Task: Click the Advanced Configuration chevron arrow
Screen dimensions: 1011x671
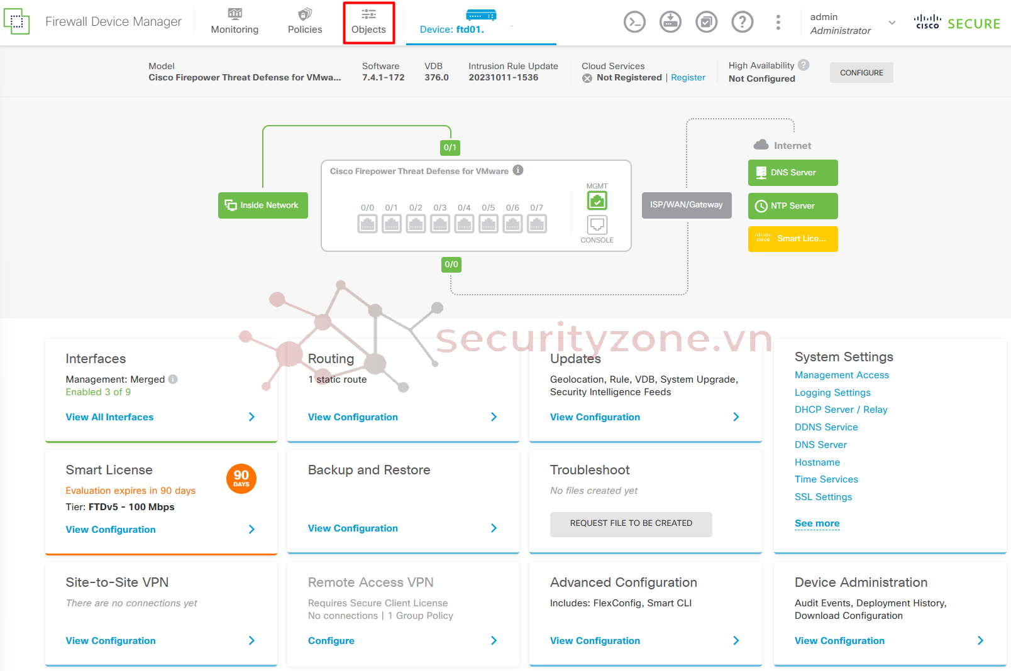Action: pos(736,640)
